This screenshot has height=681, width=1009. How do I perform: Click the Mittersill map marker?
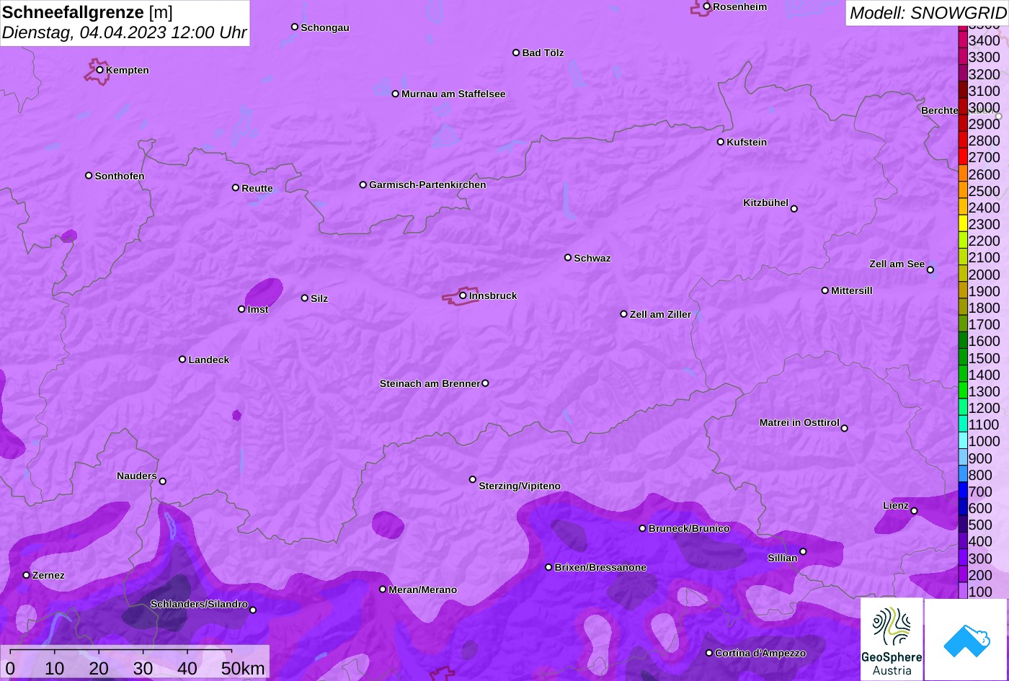(x=825, y=290)
